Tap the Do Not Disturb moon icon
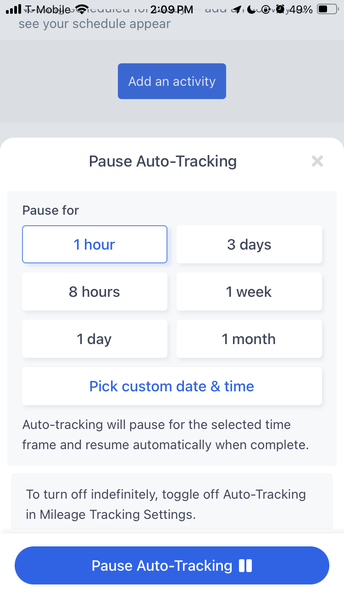Image resolution: width=344 pixels, height=612 pixels. click(251, 9)
